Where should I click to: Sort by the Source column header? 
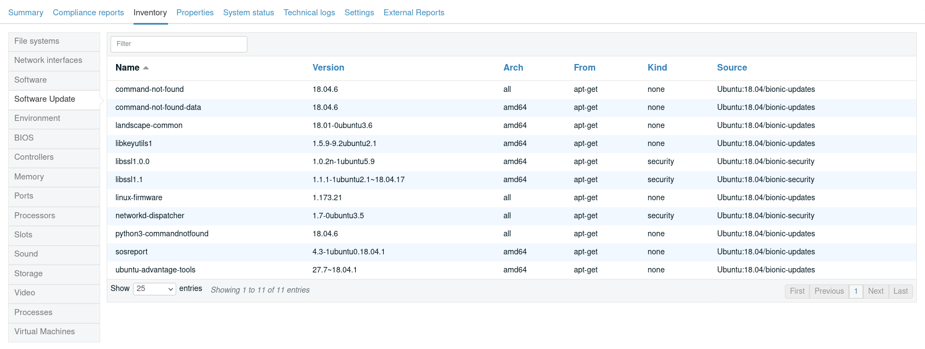point(732,68)
